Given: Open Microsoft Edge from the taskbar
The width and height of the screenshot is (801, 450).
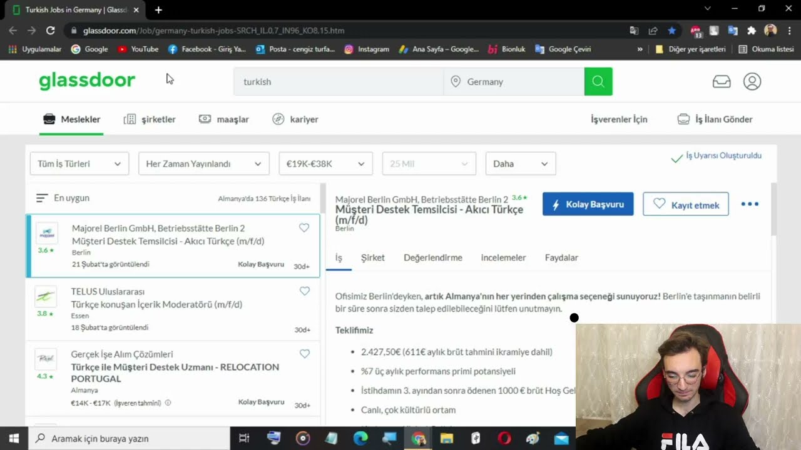Looking at the screenshot, I should [x=360, y=439].
